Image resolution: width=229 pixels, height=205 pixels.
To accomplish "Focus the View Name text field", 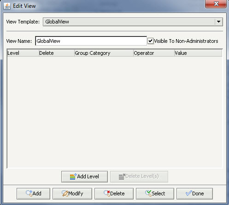I will pos(91,41).
